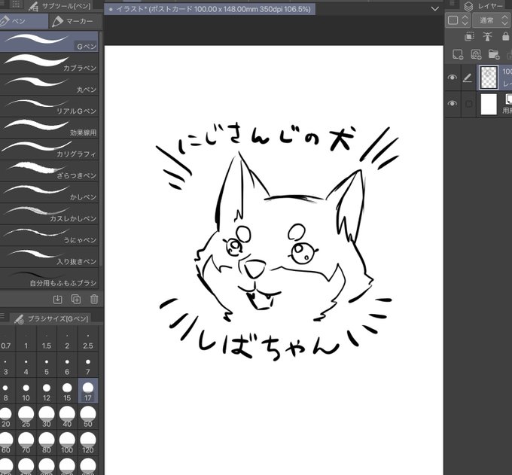This screenshot has height=475, width=512.
Task: Select the カリグラフィ brush
Action: (49, 149)
